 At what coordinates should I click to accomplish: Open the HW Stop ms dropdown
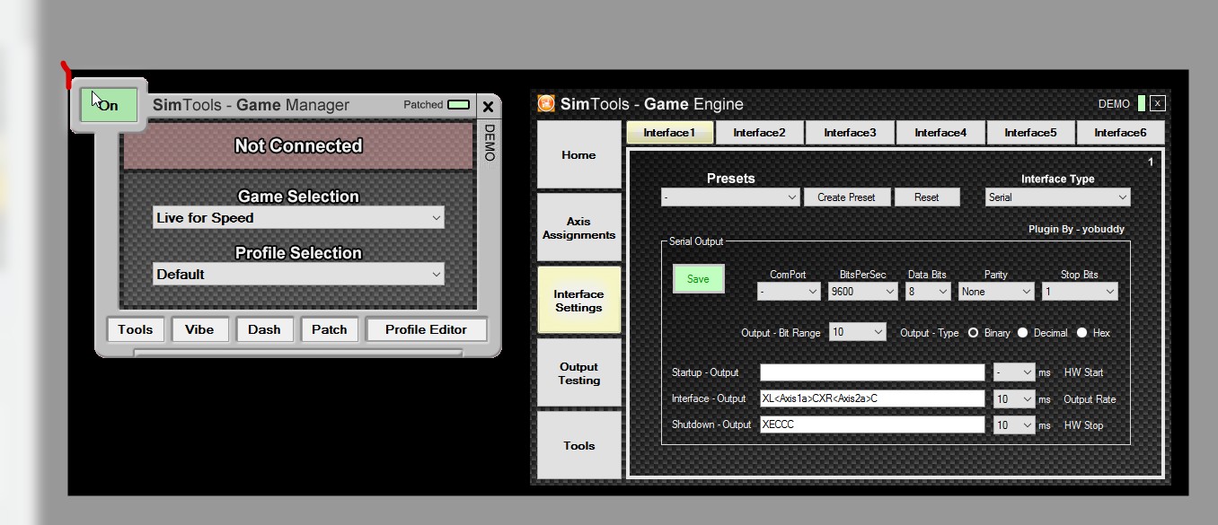pyautogui.click(x=1014, y=425)
